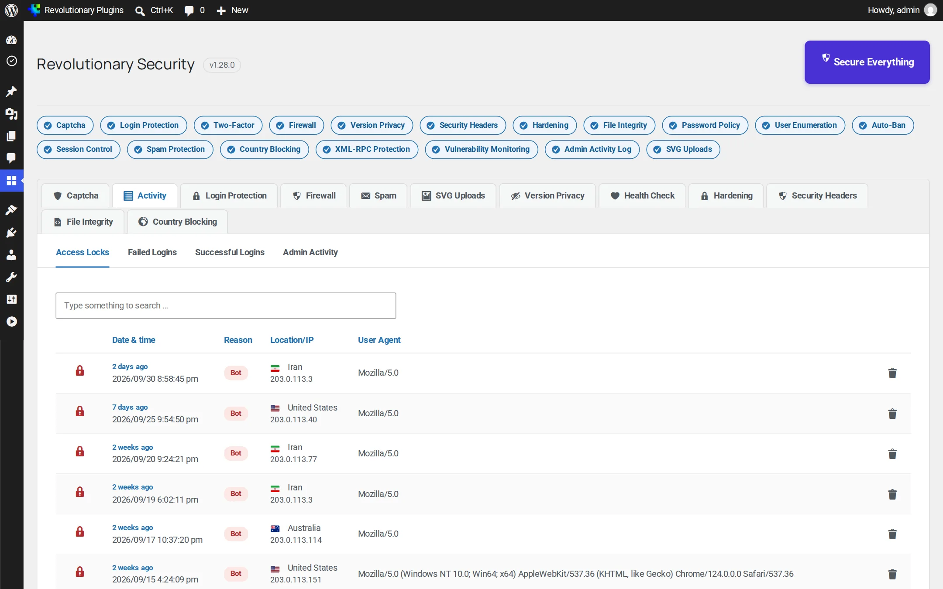Open the Plugins sidebar icon

[11, 233]
